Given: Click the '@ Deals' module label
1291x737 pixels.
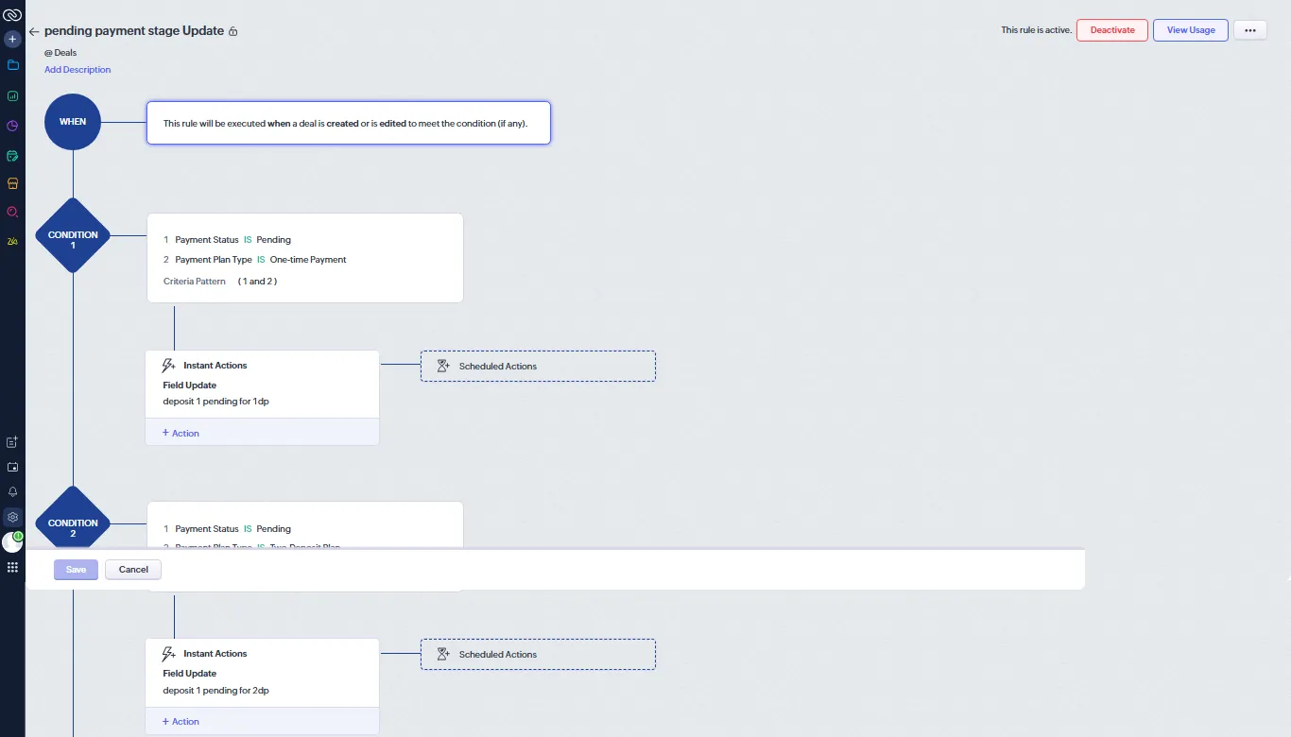Looking at the screenshot, I should pos(60,53).
